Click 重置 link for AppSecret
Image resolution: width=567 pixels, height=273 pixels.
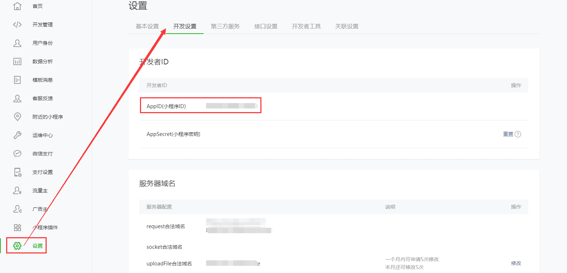tap(508, 134)
